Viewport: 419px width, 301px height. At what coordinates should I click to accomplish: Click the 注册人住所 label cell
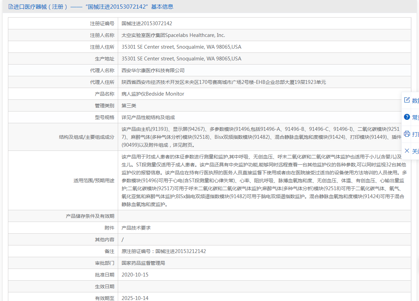click(x=63, y=47)
